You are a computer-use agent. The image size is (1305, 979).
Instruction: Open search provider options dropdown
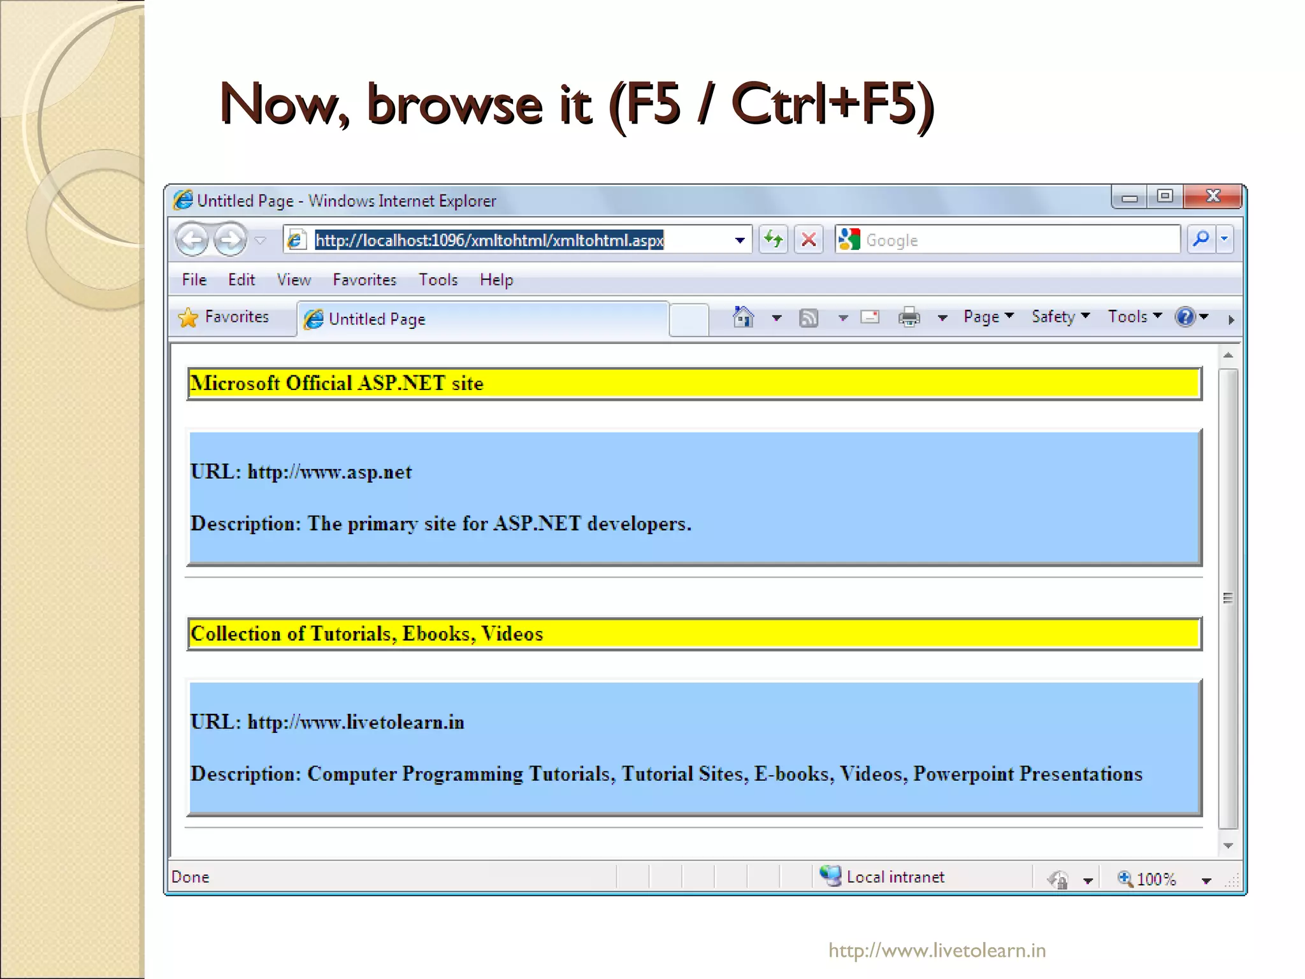1225,239
